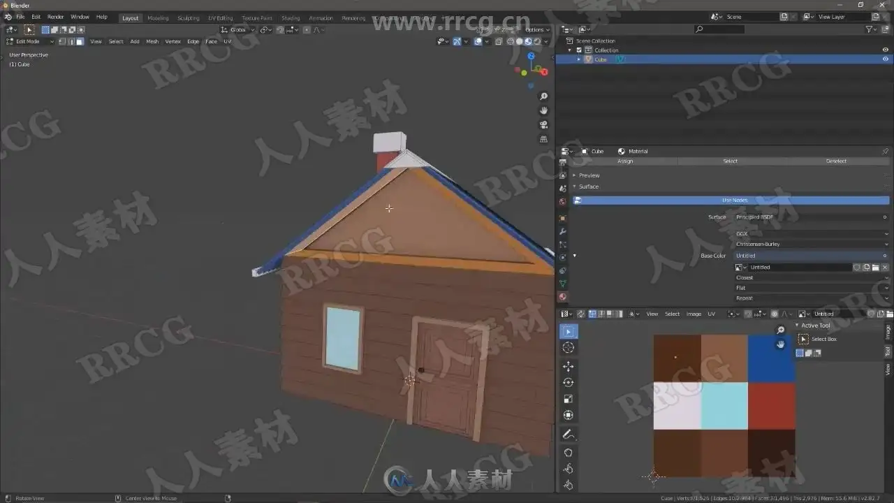Switch to the Shading workspace tab
This screenshot has height=503, width=894.
tap(291, 18)
